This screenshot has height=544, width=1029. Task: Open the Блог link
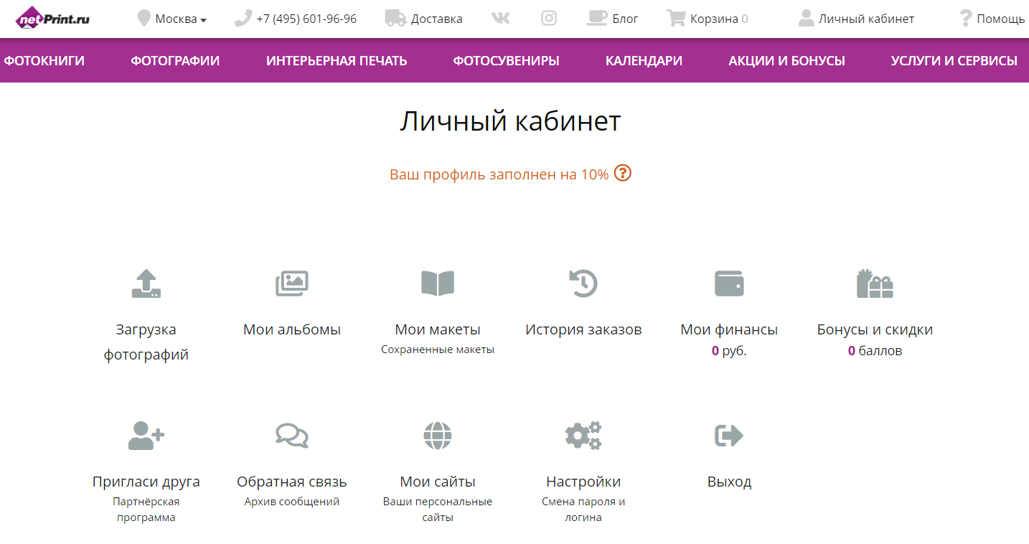pyautogui.click(x=625, y=19)
